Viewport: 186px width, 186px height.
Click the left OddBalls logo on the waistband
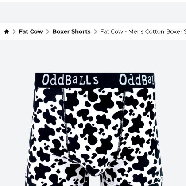70,80
